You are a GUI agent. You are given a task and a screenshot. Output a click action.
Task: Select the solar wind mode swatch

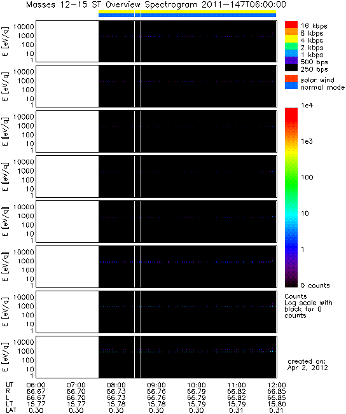coord(291,79)
